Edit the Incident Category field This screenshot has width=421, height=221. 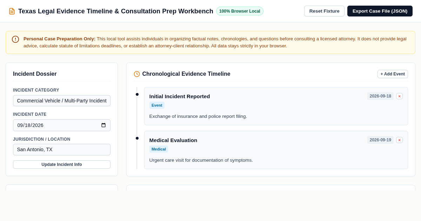click(x=62, y=101)
